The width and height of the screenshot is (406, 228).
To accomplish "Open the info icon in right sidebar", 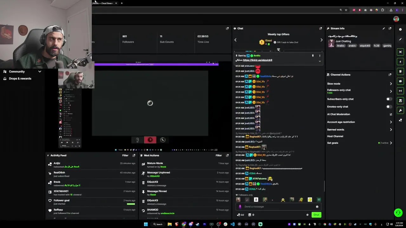I will [400, 29].
